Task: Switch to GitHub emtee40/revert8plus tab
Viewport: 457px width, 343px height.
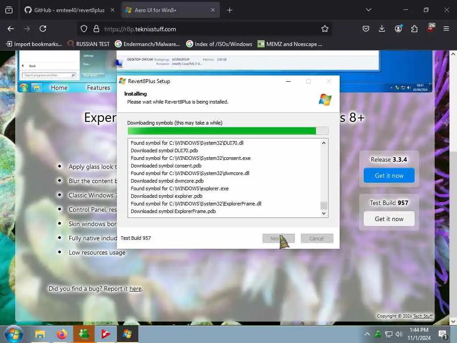Action: (x=69, y=10)
